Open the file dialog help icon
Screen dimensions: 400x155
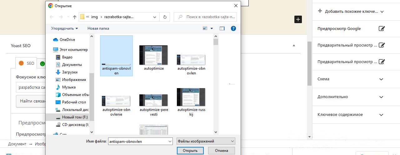[x=233, y=28]
